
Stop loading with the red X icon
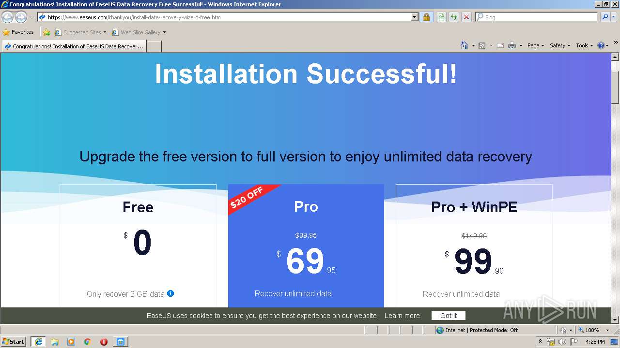point(466,17)
